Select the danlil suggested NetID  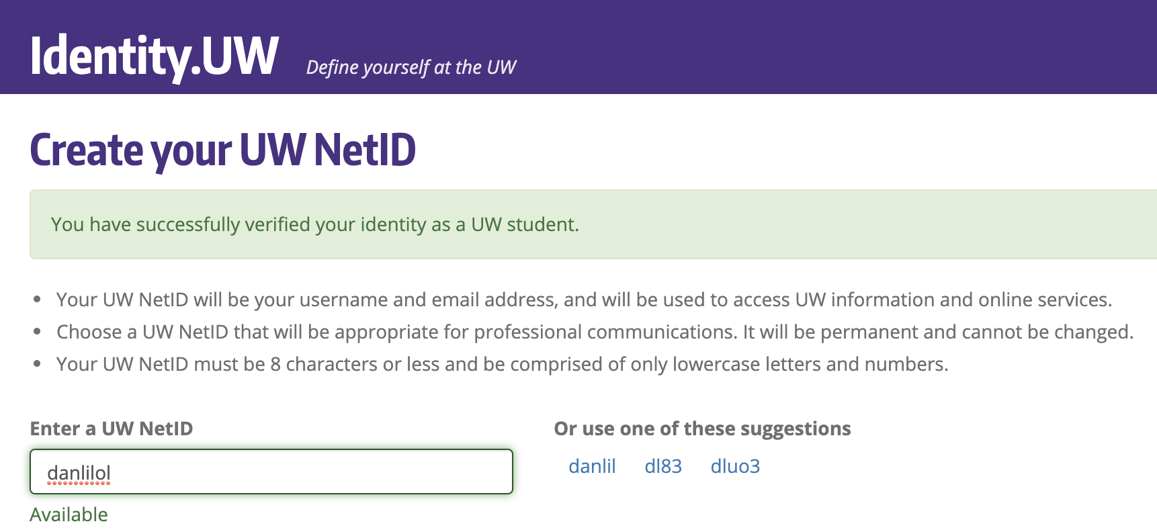pos(592,466)
